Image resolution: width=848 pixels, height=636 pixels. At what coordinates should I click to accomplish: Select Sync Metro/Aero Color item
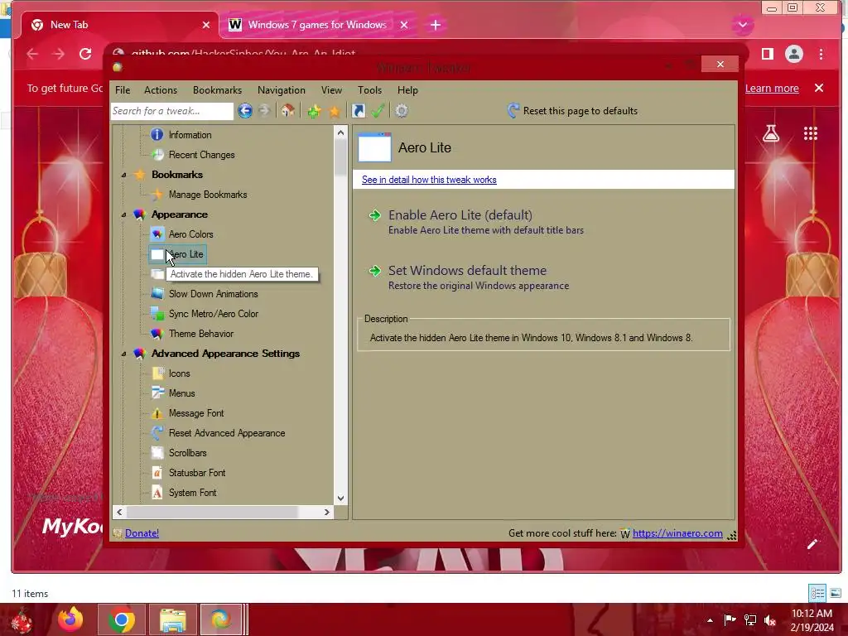213,314
